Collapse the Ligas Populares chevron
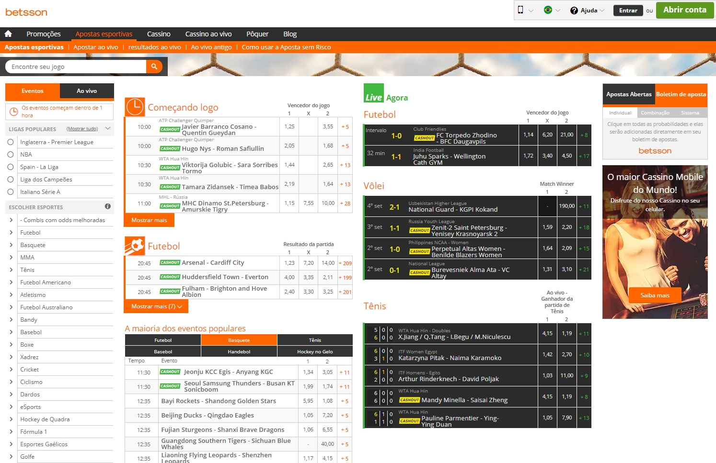This screenshot has width=716, height=463. (x=108, y=128)
